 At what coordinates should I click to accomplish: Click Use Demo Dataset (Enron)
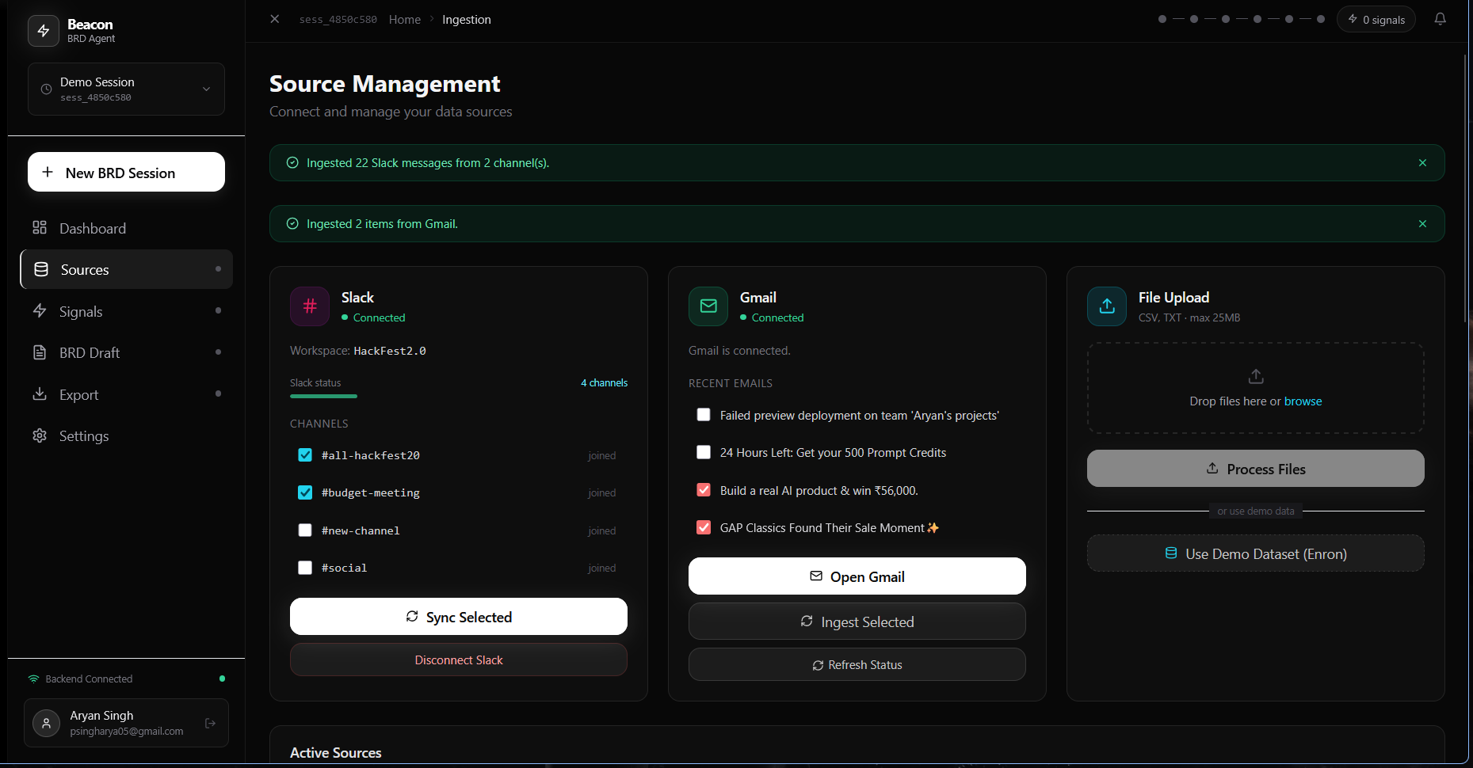[x=1256, y=553]
